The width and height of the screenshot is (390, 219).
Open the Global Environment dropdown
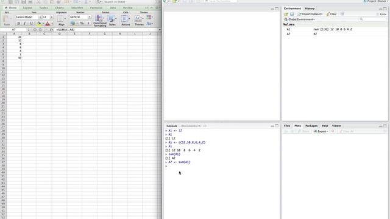(299, 19)
